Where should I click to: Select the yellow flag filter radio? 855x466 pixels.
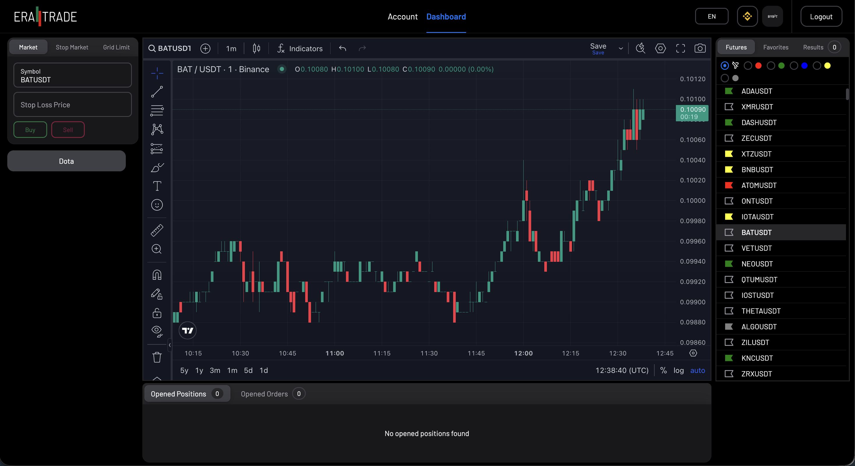817,66
